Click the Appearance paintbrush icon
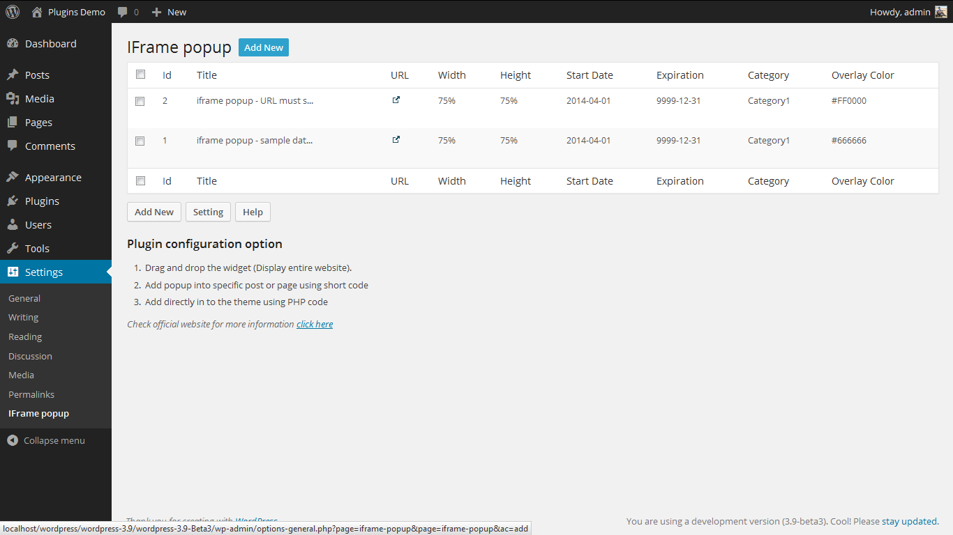 tap(13, 178)
